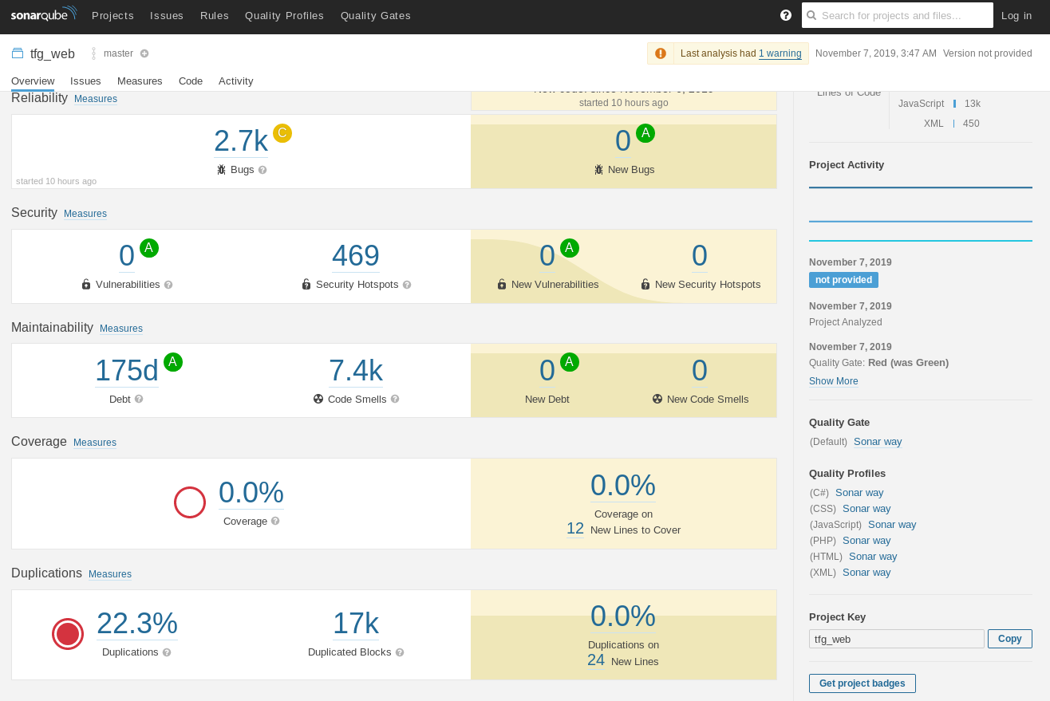Click the not provided version badge

click(843, 280)
